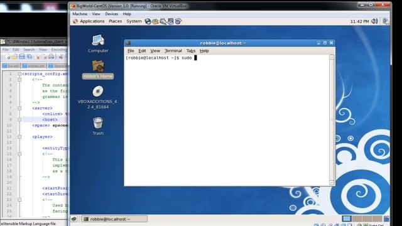Launch the web browser globe icon in panel

click(148, 21)
